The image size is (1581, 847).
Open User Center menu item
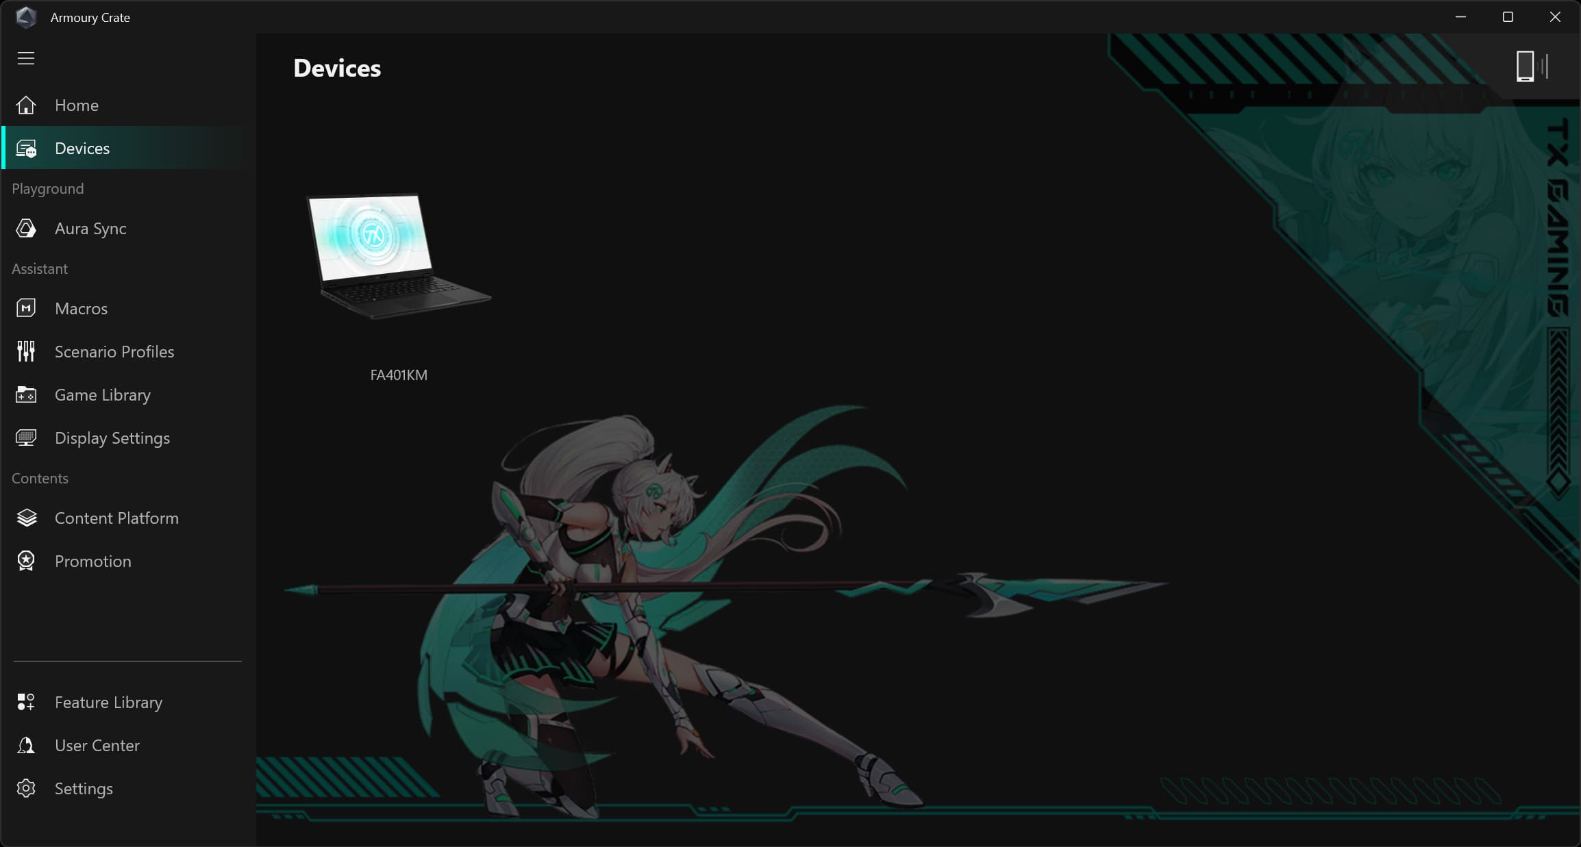[97, 746]
